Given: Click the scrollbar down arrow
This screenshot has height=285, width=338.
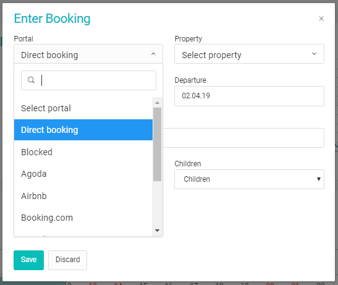Looking at the screenshot, I should (x=157, y=231).
